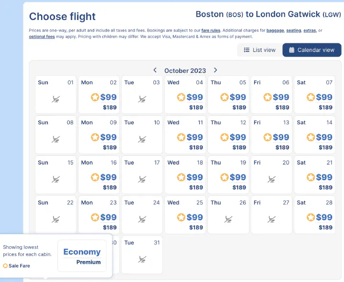
Task: Click the no-flight icon on Friday 20
Action: [272, 180]
